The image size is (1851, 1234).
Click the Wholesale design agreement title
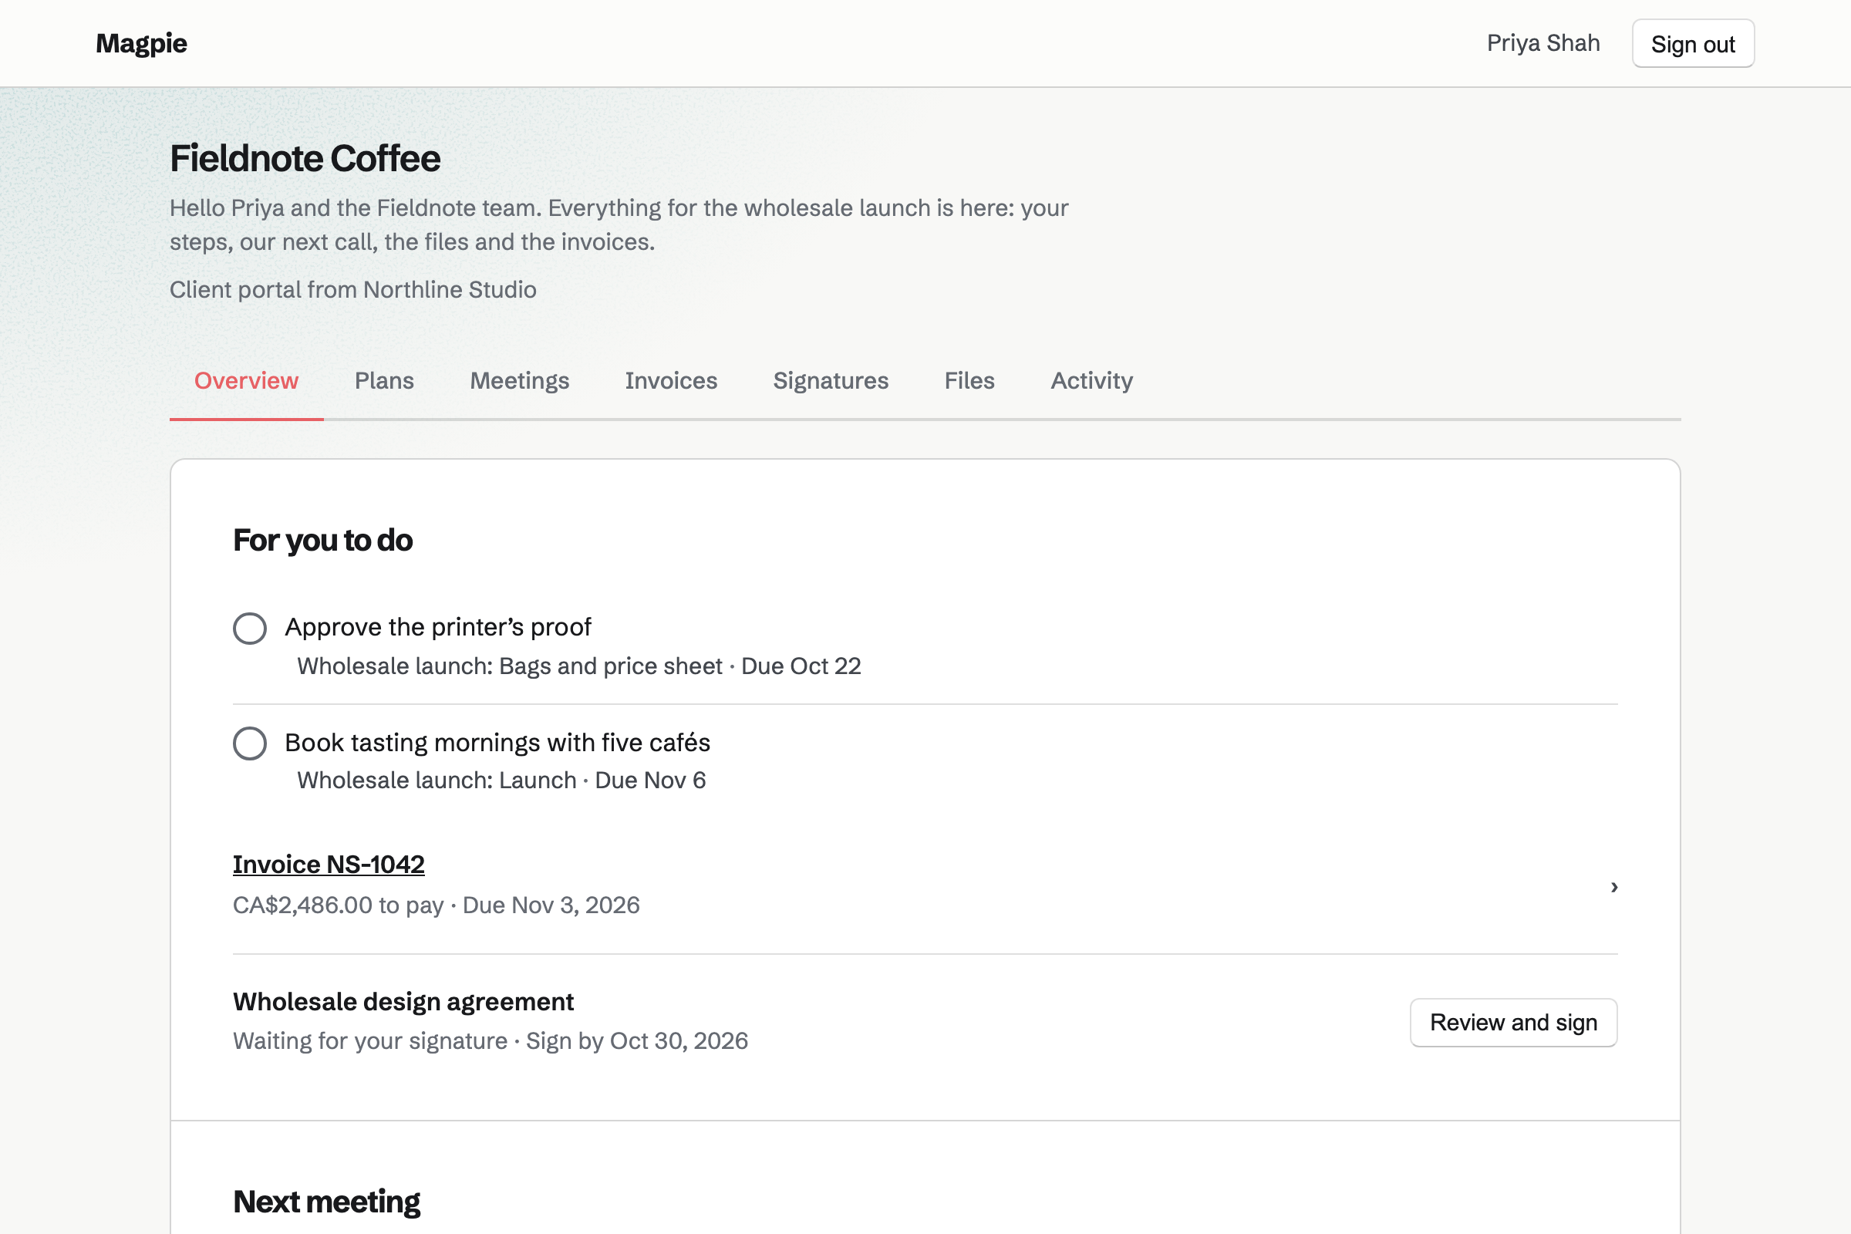(403, 1002)
